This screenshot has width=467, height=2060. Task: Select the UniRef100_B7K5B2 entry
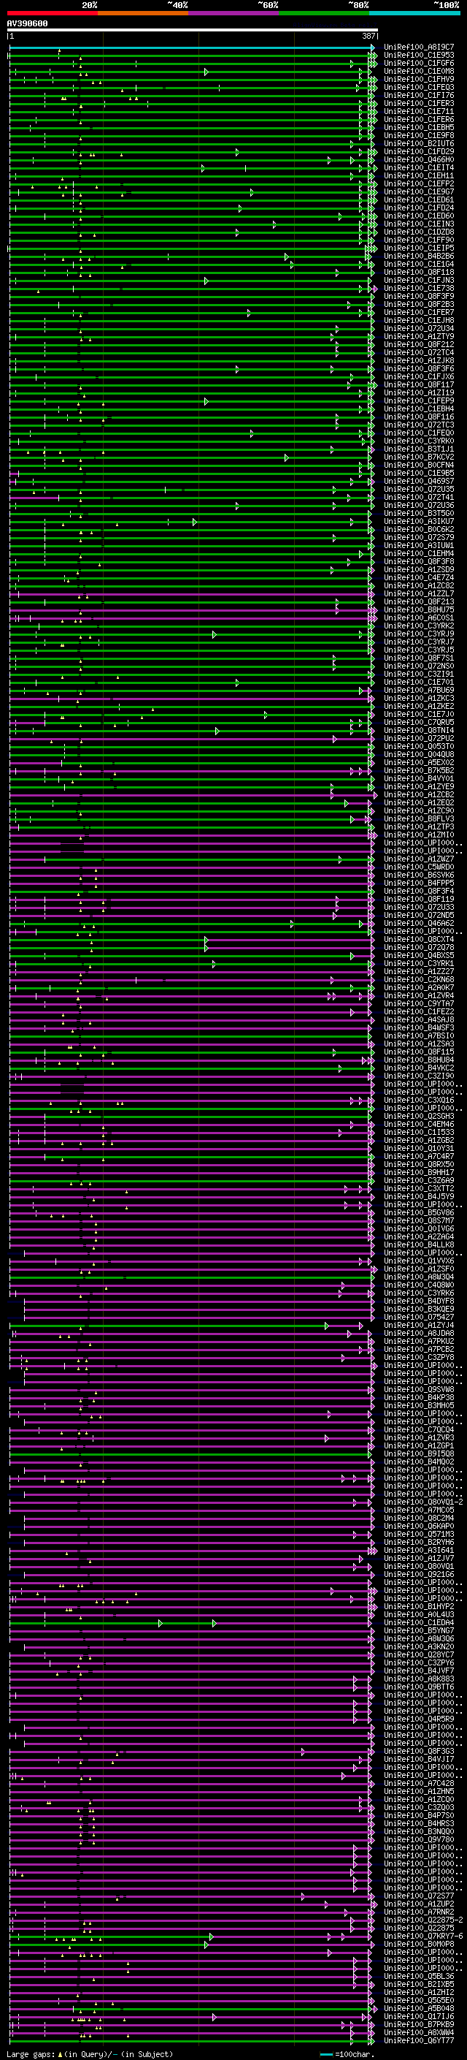(419, 770)
